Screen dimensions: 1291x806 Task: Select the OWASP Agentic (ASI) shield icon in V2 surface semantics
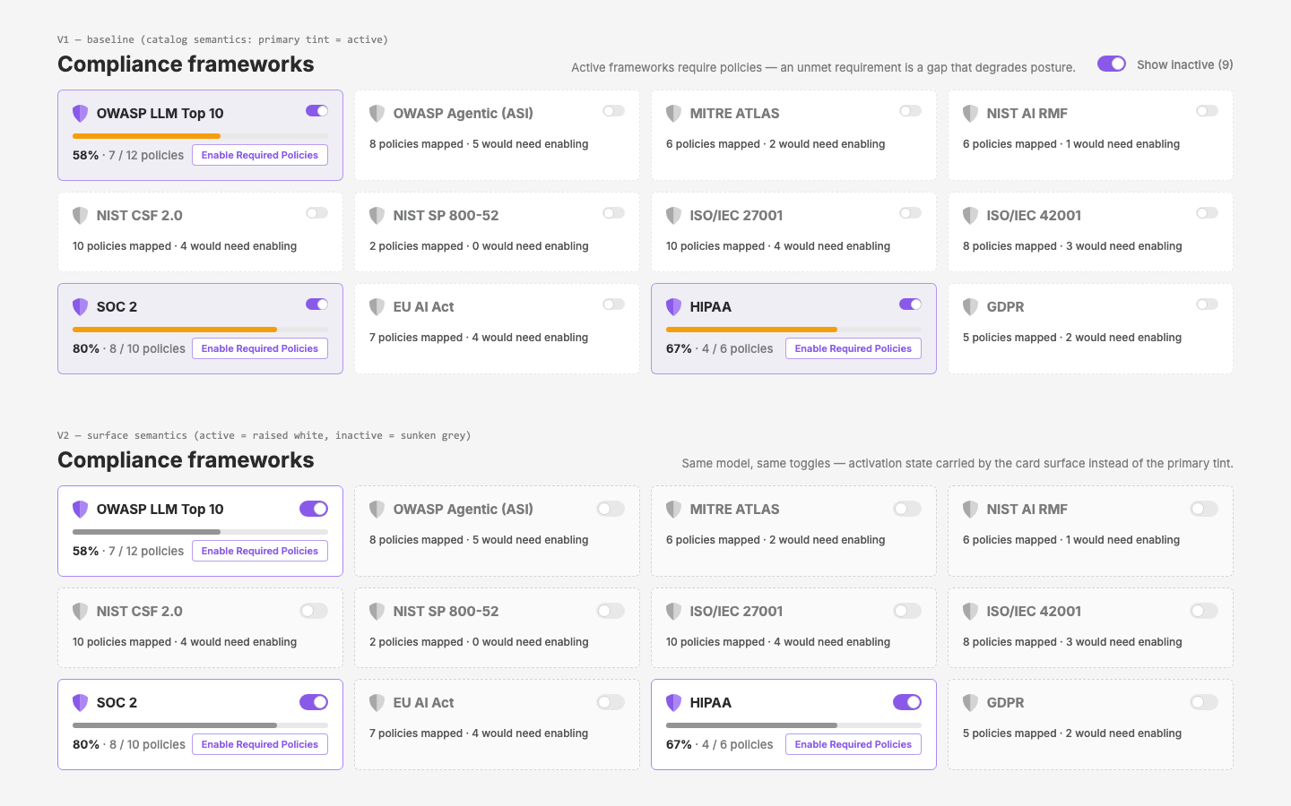[377, 510]
